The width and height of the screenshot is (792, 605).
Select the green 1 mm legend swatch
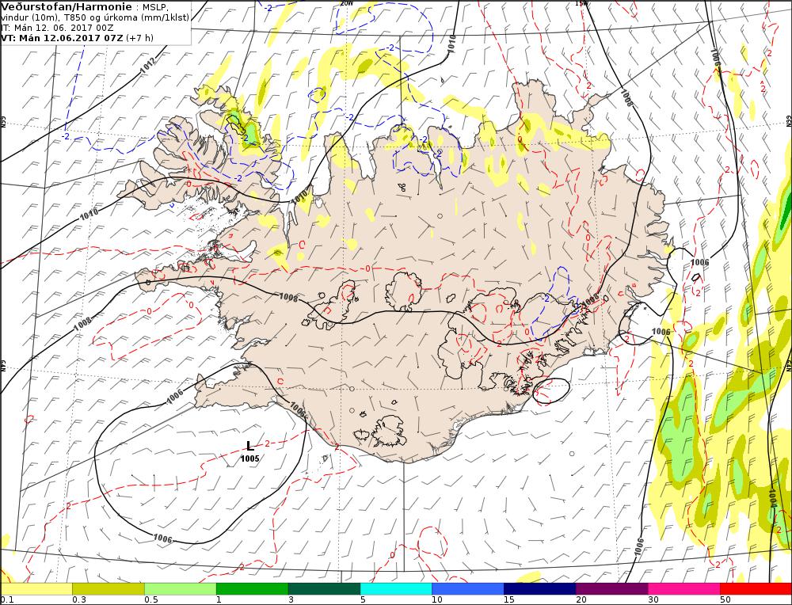coord(252,589)
